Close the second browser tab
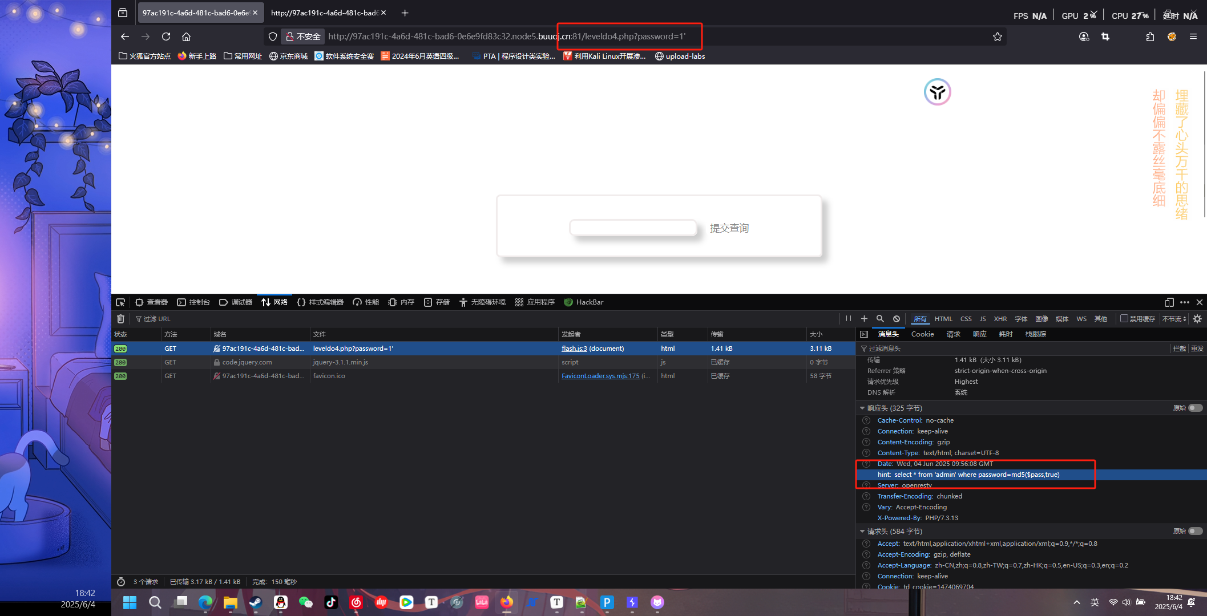 pos(384,13)
